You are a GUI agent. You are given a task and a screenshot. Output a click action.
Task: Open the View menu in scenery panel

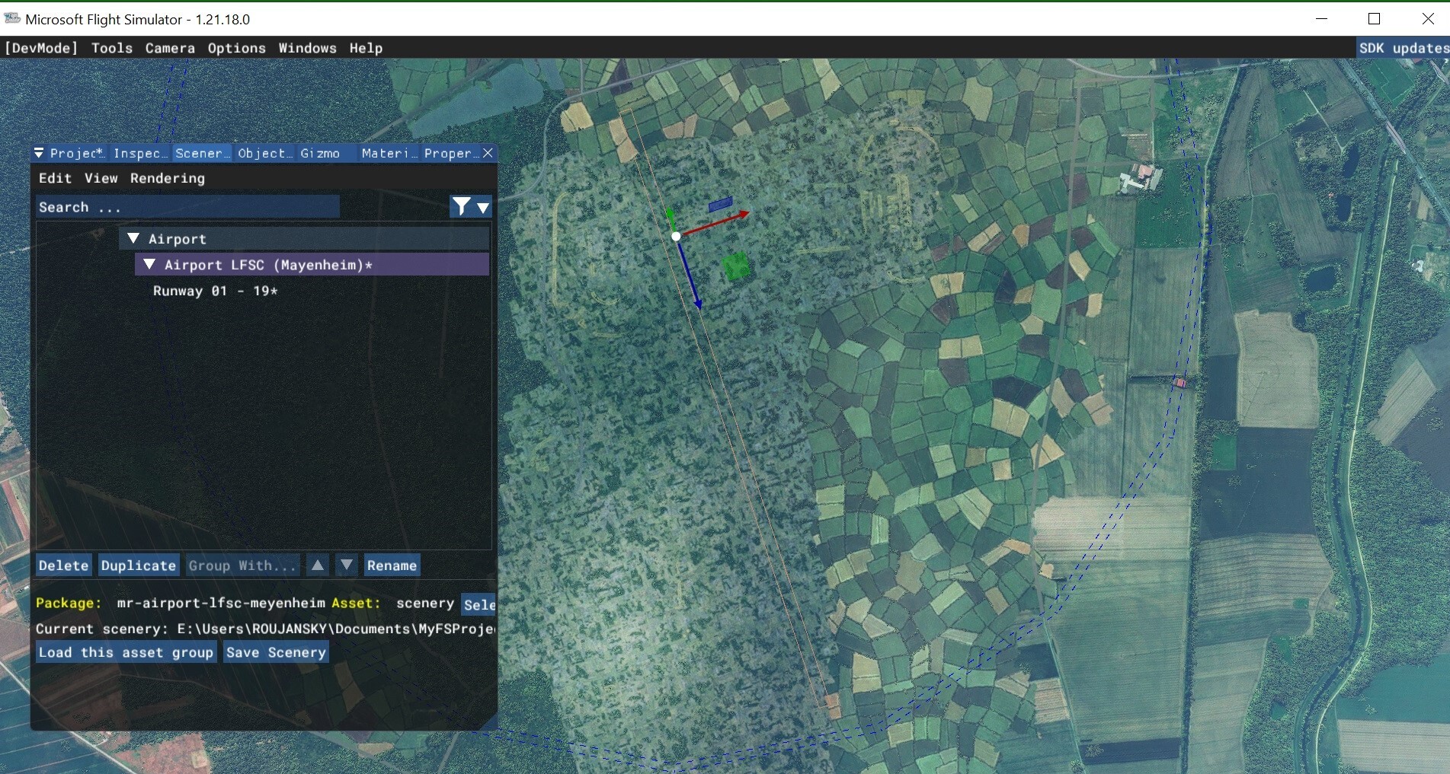pyautogui.click(x=101, y=178)
